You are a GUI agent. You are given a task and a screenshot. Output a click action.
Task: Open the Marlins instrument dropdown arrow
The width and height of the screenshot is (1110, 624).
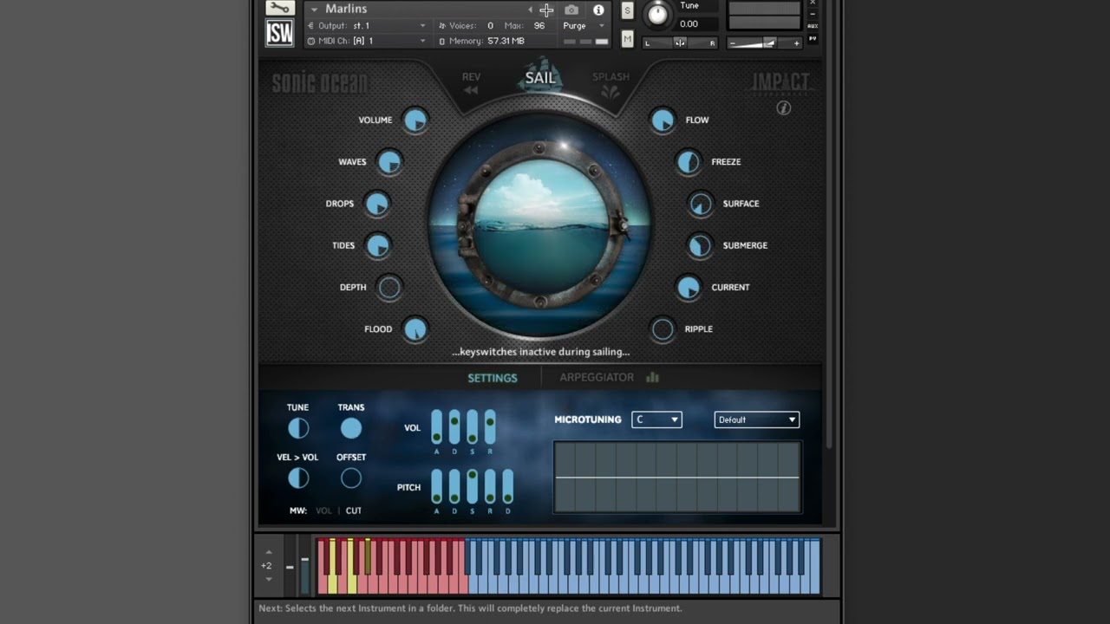[x=314, y=10]
